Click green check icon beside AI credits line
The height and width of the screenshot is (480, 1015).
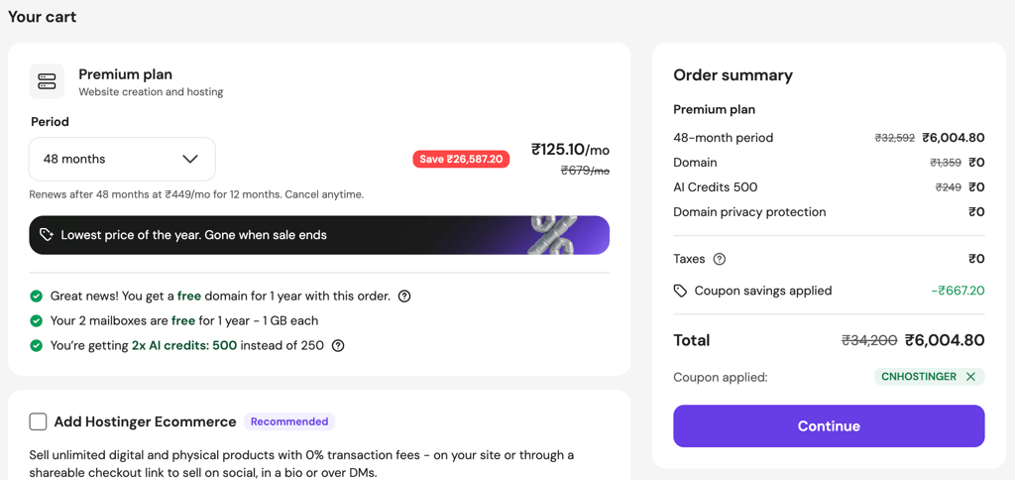[37, 346]
